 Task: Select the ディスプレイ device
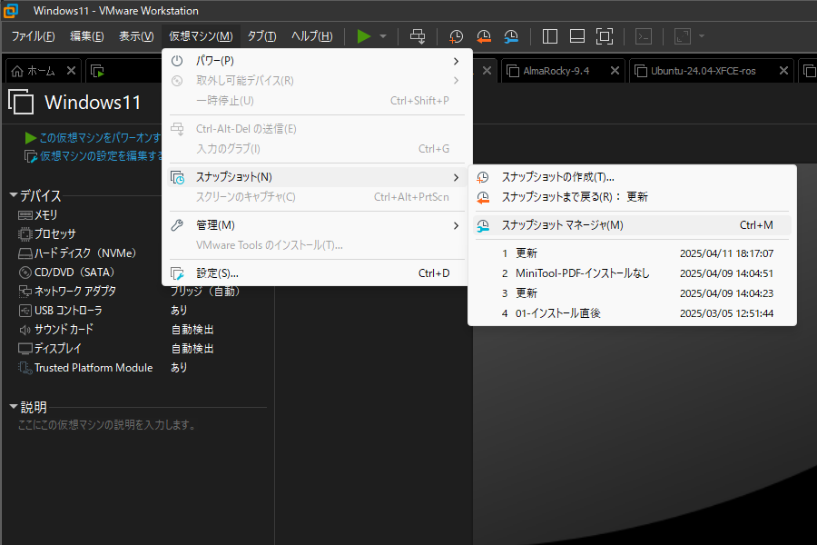point(50,349)
